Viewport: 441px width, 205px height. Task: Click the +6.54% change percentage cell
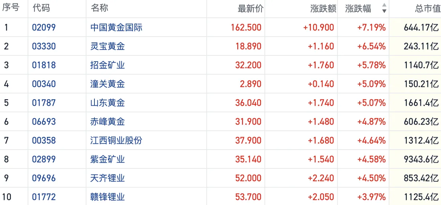pyautogui.click(x=371, y=46)
